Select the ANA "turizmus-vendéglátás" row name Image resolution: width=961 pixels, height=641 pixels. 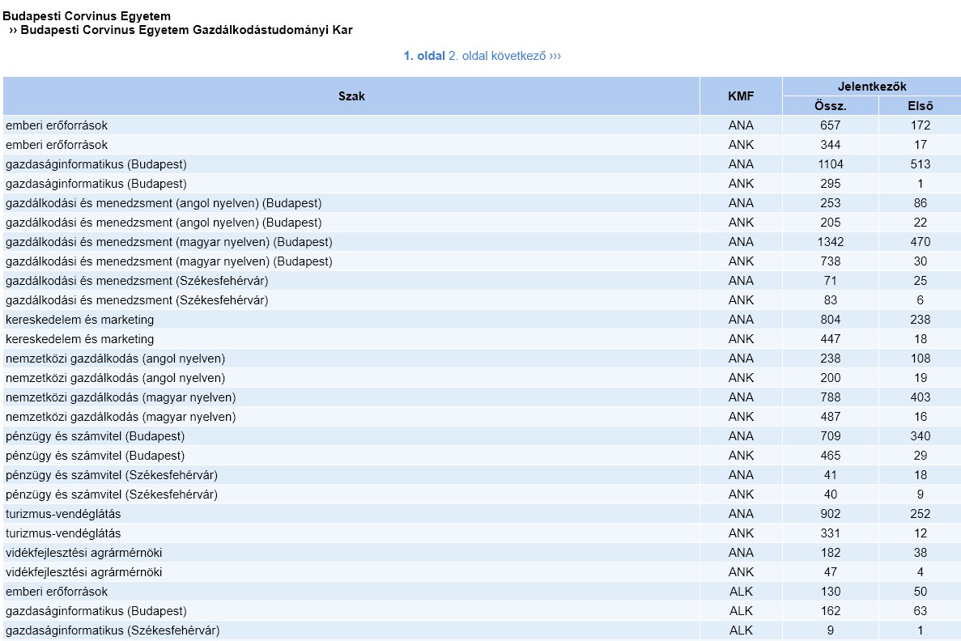[x=63, y=514]
